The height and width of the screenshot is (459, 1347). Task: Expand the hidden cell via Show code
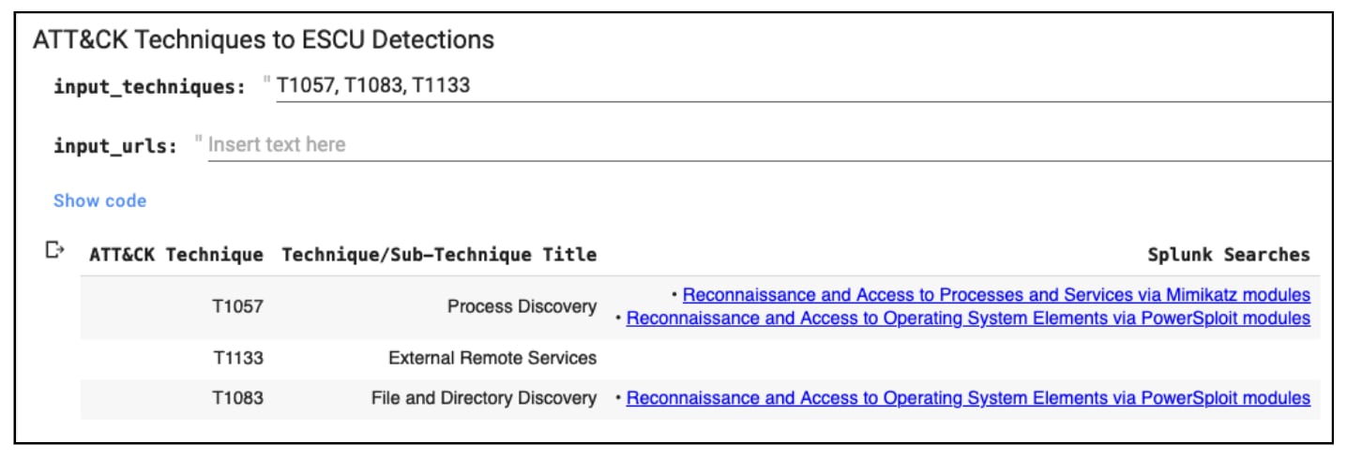pyautogui.click(x=99, y=200)
